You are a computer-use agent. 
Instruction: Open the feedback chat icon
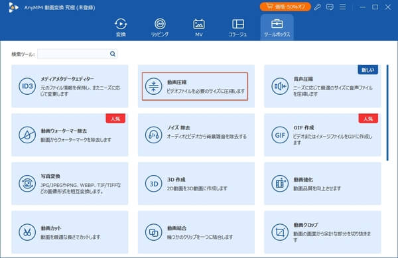pyautogui.click(x=330, y=7)
